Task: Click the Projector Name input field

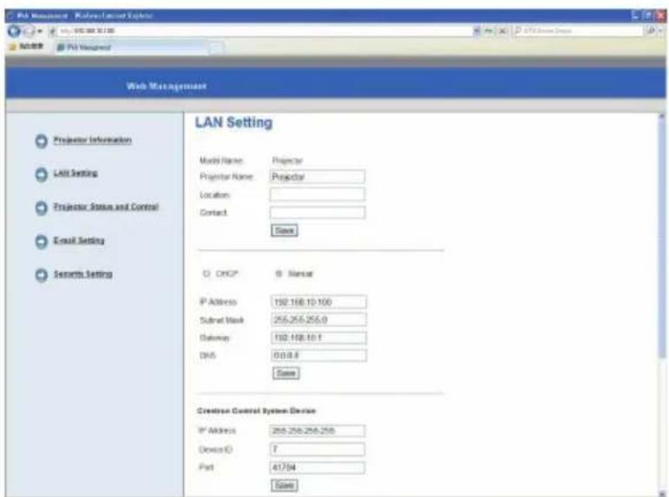Action: pyautogui.click(x=318, y=177)
